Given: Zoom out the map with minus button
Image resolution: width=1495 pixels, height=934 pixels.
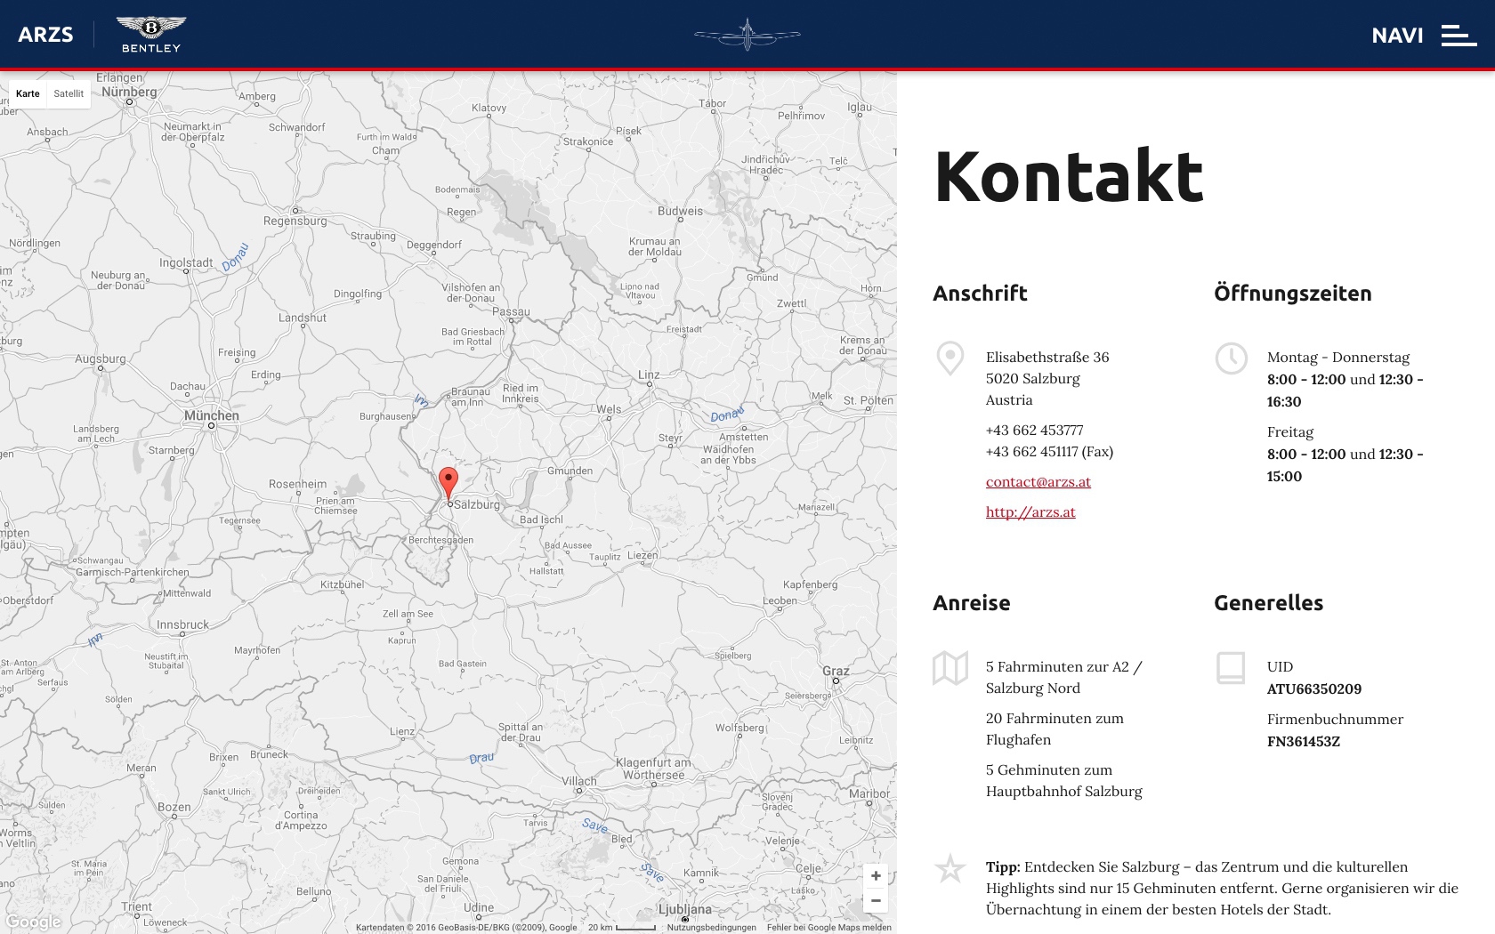Looking at the screenshot, I should coord(876,900).
